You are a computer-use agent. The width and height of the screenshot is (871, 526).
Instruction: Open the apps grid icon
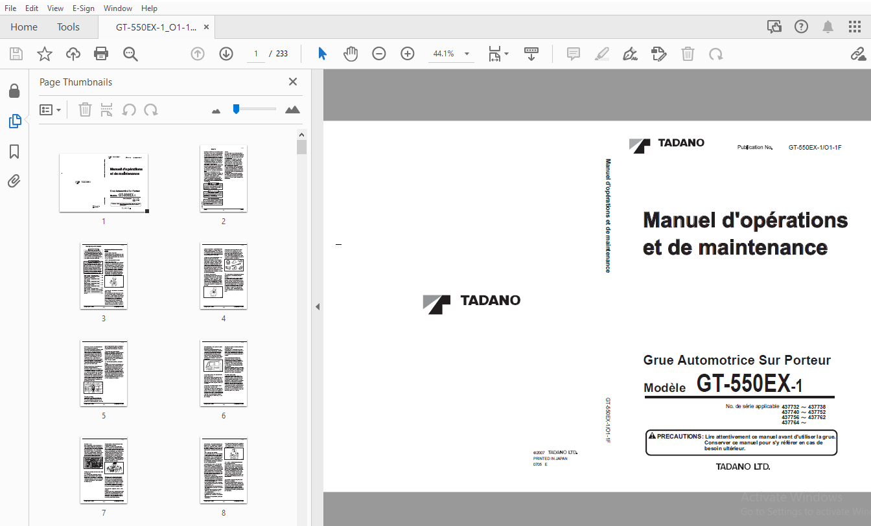pyautogui.click(x=855, y=27)
